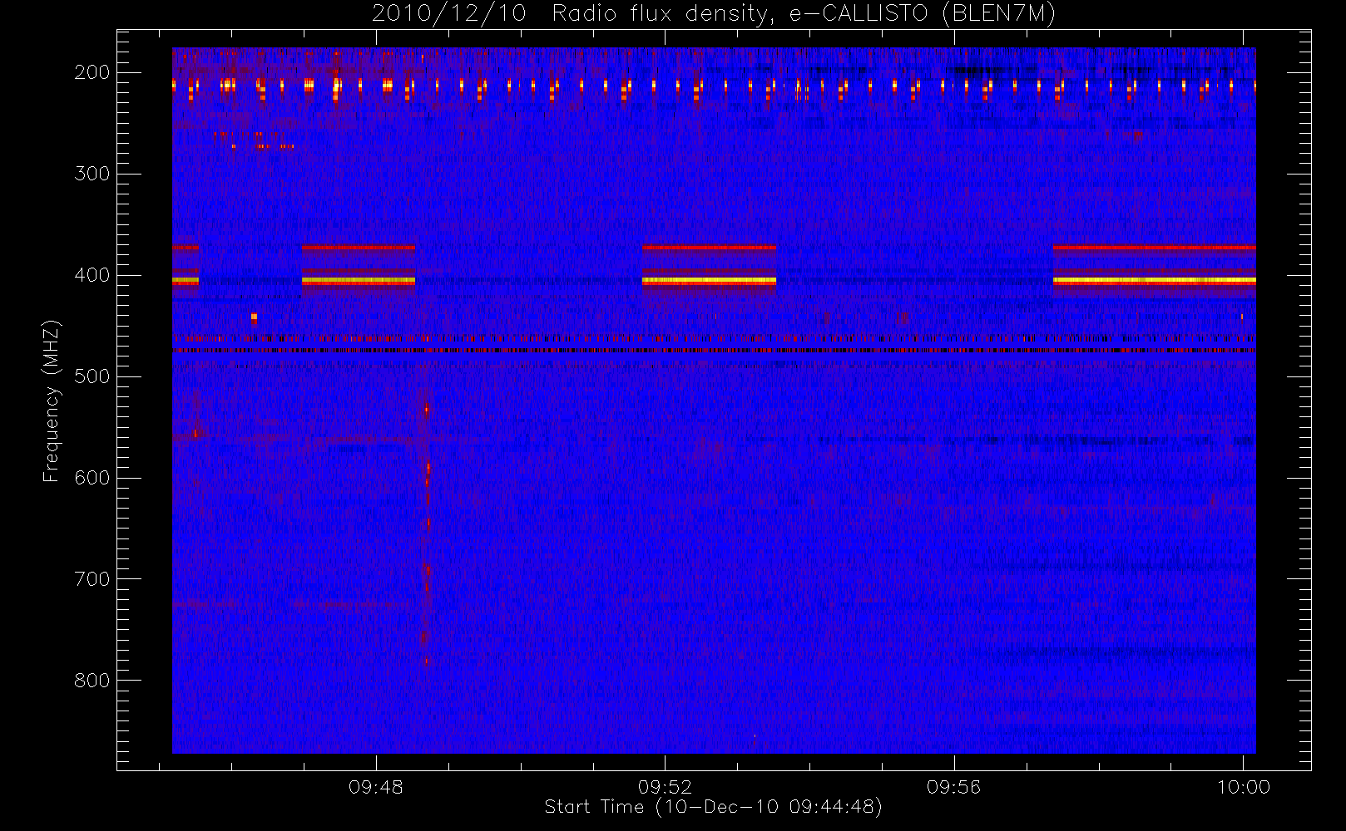1346x831 pixels.
Task: Click the 09:52 time tick label
Action: tap(665, 787)
